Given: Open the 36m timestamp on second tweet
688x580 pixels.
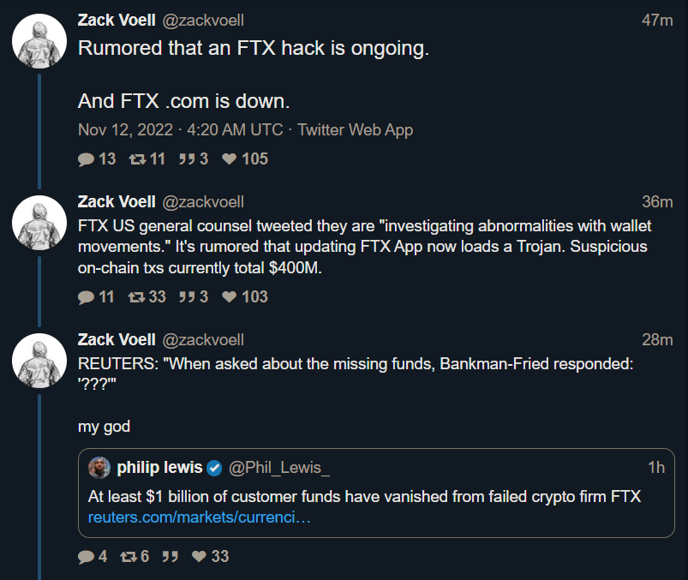Looking at the screenshot, I should click(657, 202).
